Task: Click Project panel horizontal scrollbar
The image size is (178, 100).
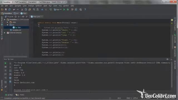Action: 16,56
